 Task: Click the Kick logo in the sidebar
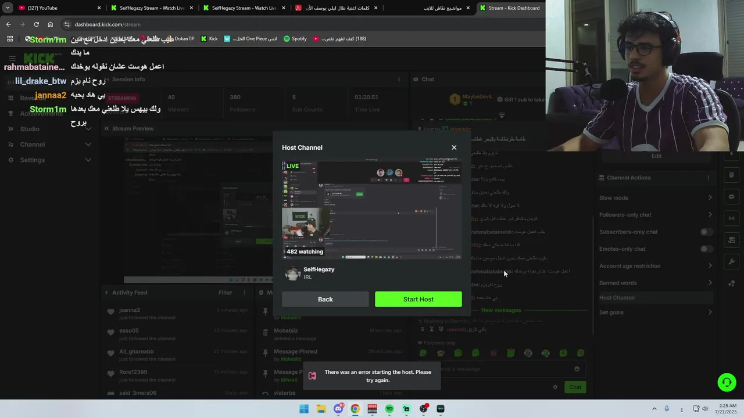(x=40, y=58)
